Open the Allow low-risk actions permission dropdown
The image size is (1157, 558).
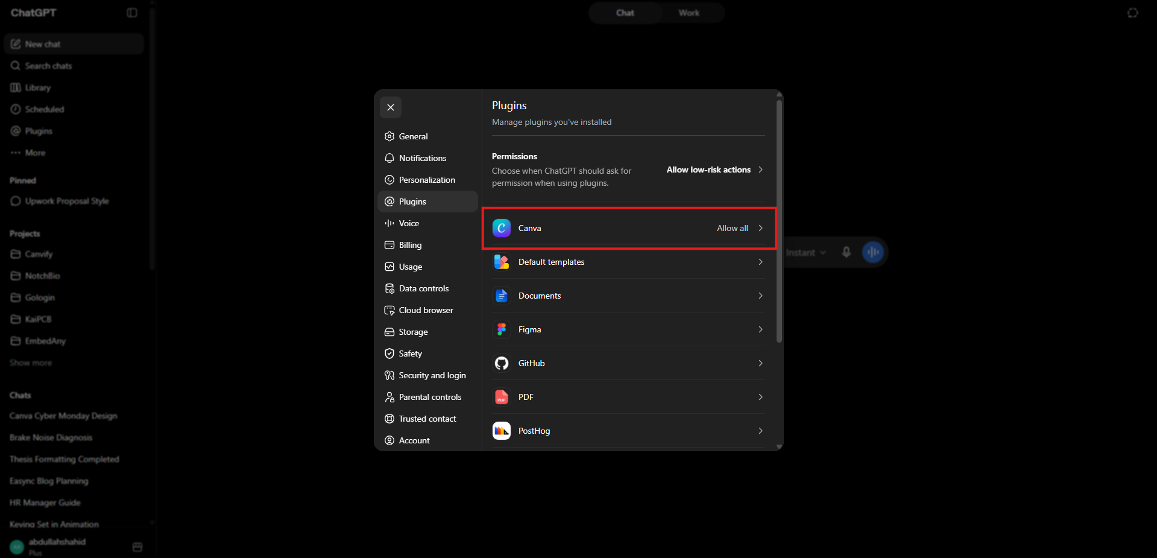pos(715,170)
